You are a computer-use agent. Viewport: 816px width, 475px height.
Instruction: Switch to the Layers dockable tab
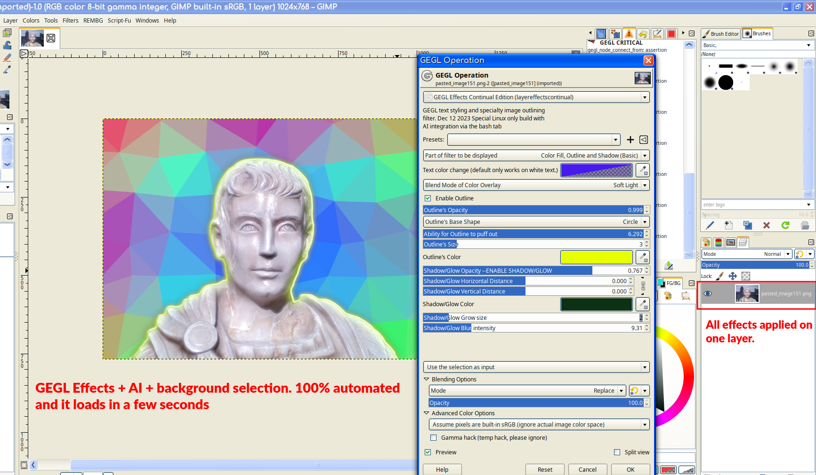(743, 242)
